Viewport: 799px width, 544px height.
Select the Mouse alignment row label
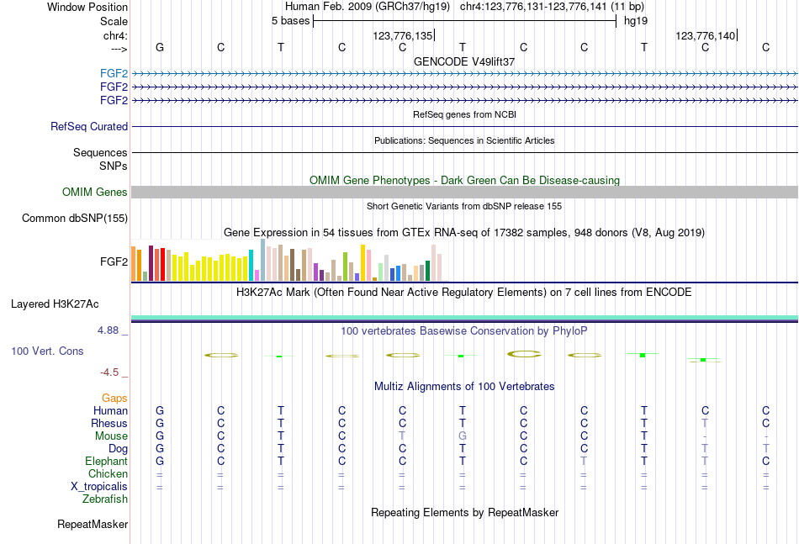[111, 436]
